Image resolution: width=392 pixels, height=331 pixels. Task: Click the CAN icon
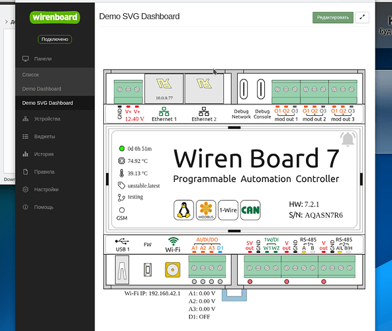coord(250,210)
